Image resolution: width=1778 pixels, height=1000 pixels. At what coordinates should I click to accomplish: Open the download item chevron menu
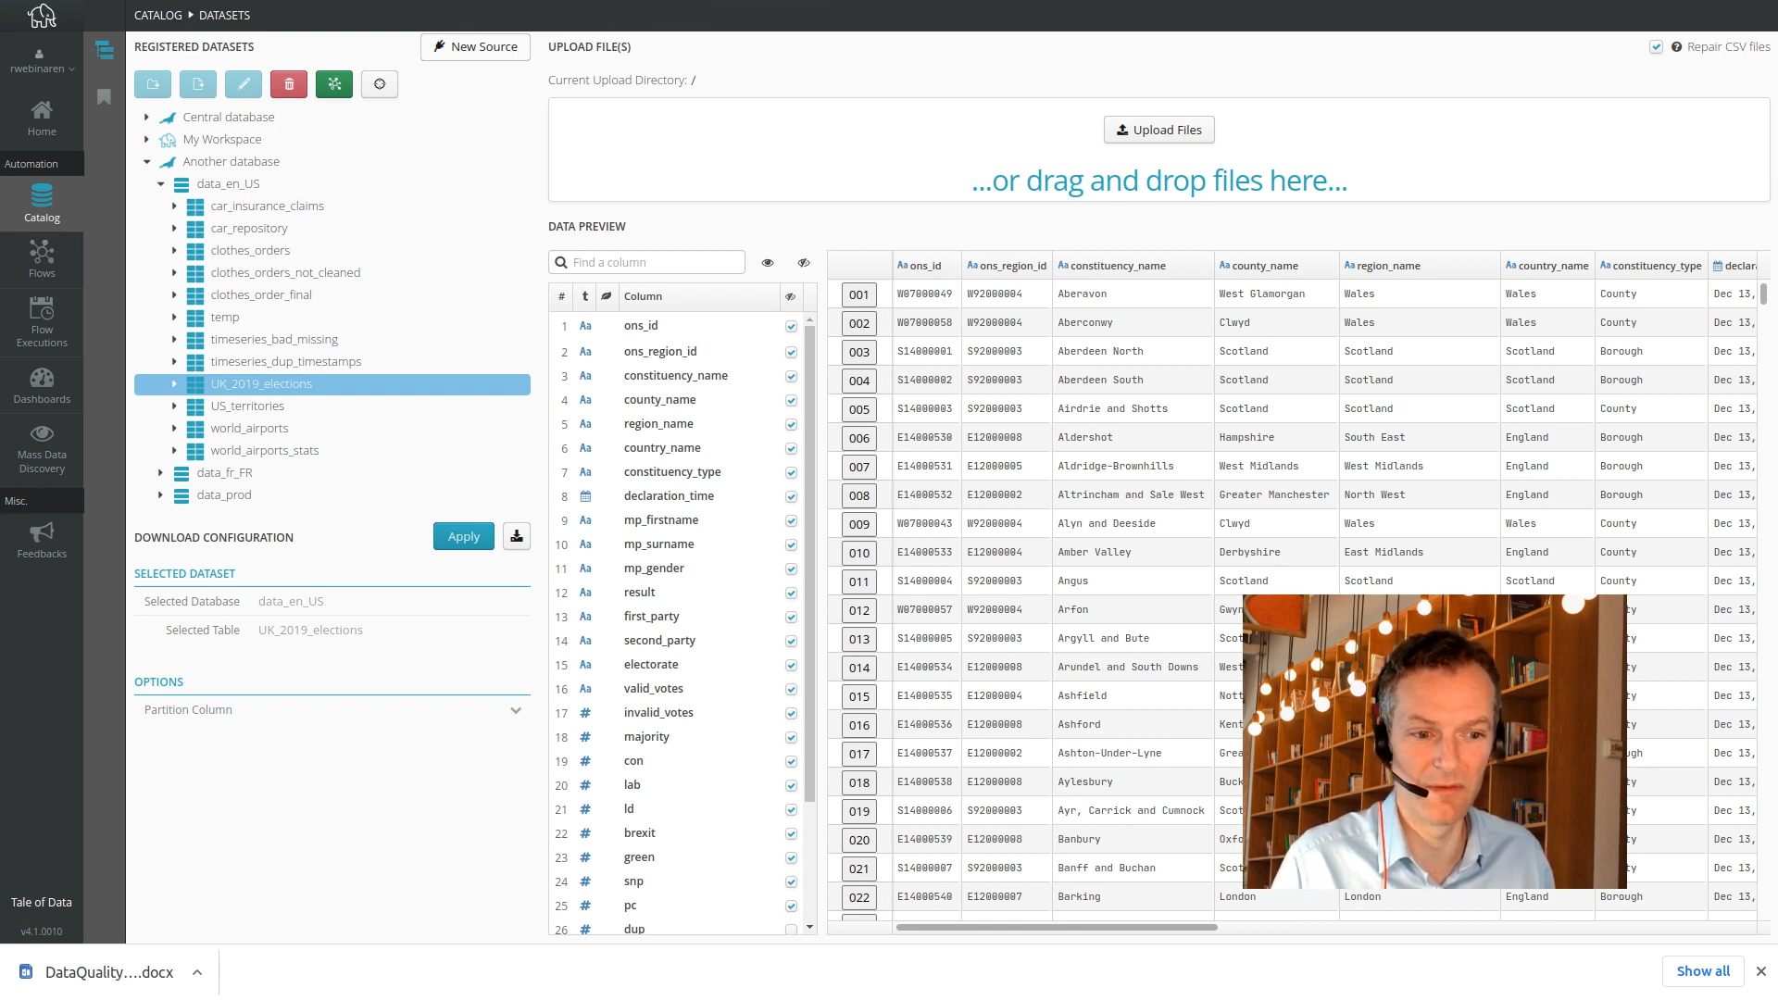[x=197, y=972]
